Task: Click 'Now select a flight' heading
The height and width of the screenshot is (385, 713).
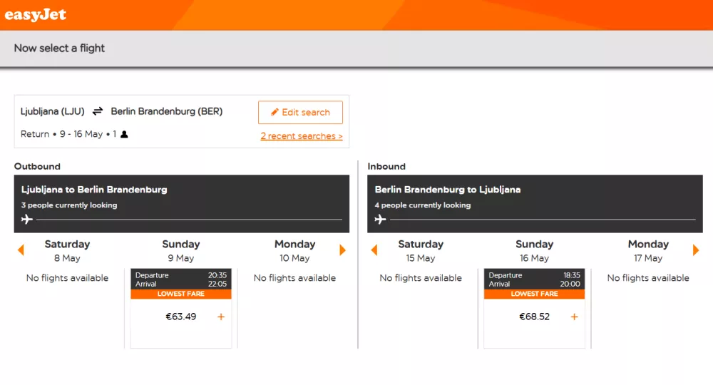Action: [x=59, y=48]
